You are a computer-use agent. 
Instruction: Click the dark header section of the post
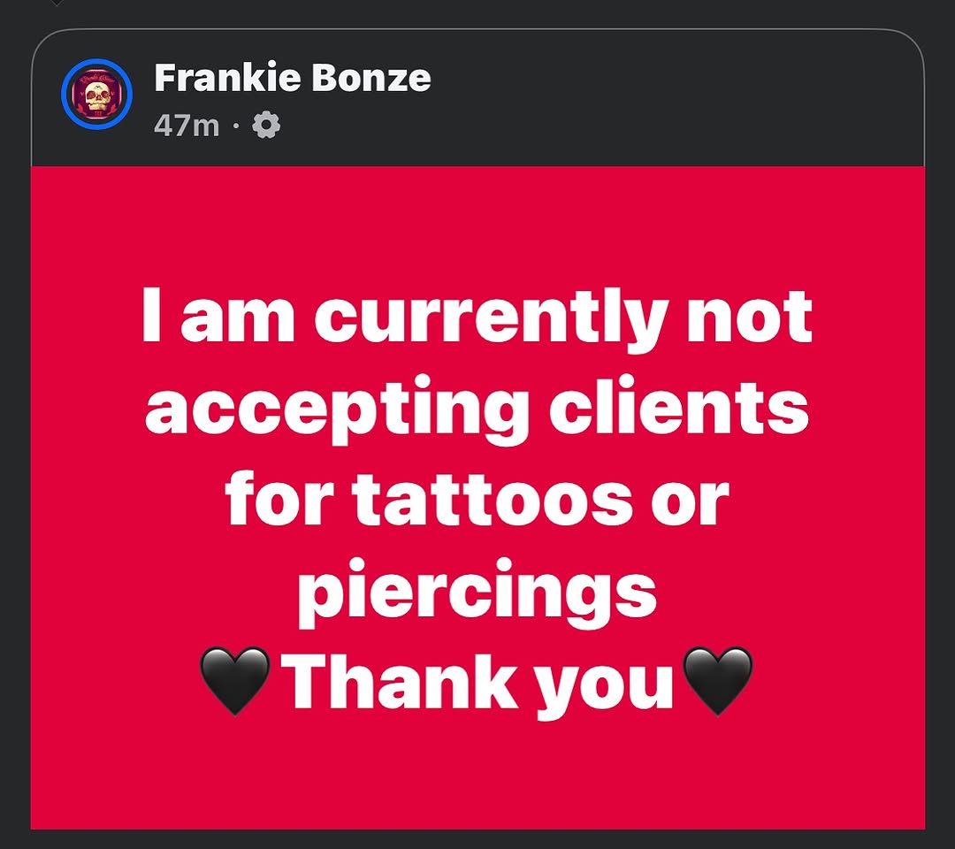(x=619, y=97)
